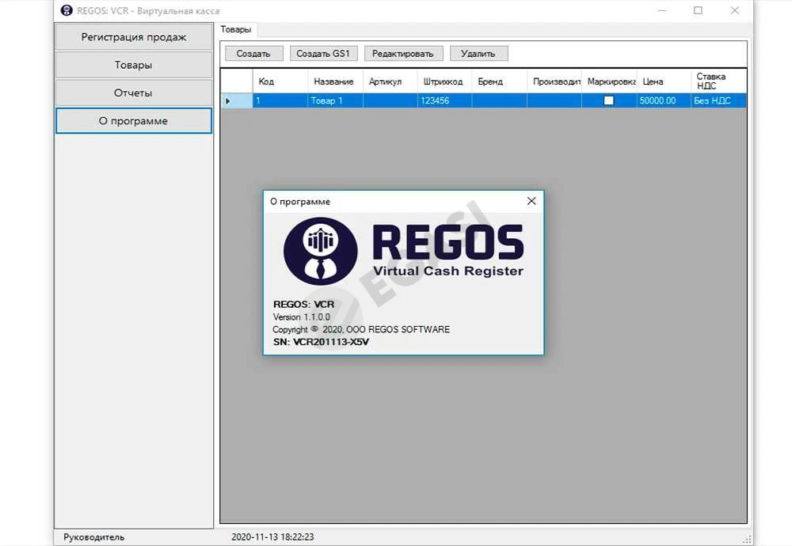Toggle the Маркировка checkbox for Товар 1

(x=608, y=100)
